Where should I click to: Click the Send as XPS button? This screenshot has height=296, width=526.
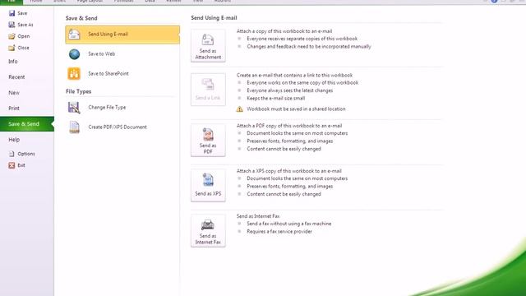point(208,185)
